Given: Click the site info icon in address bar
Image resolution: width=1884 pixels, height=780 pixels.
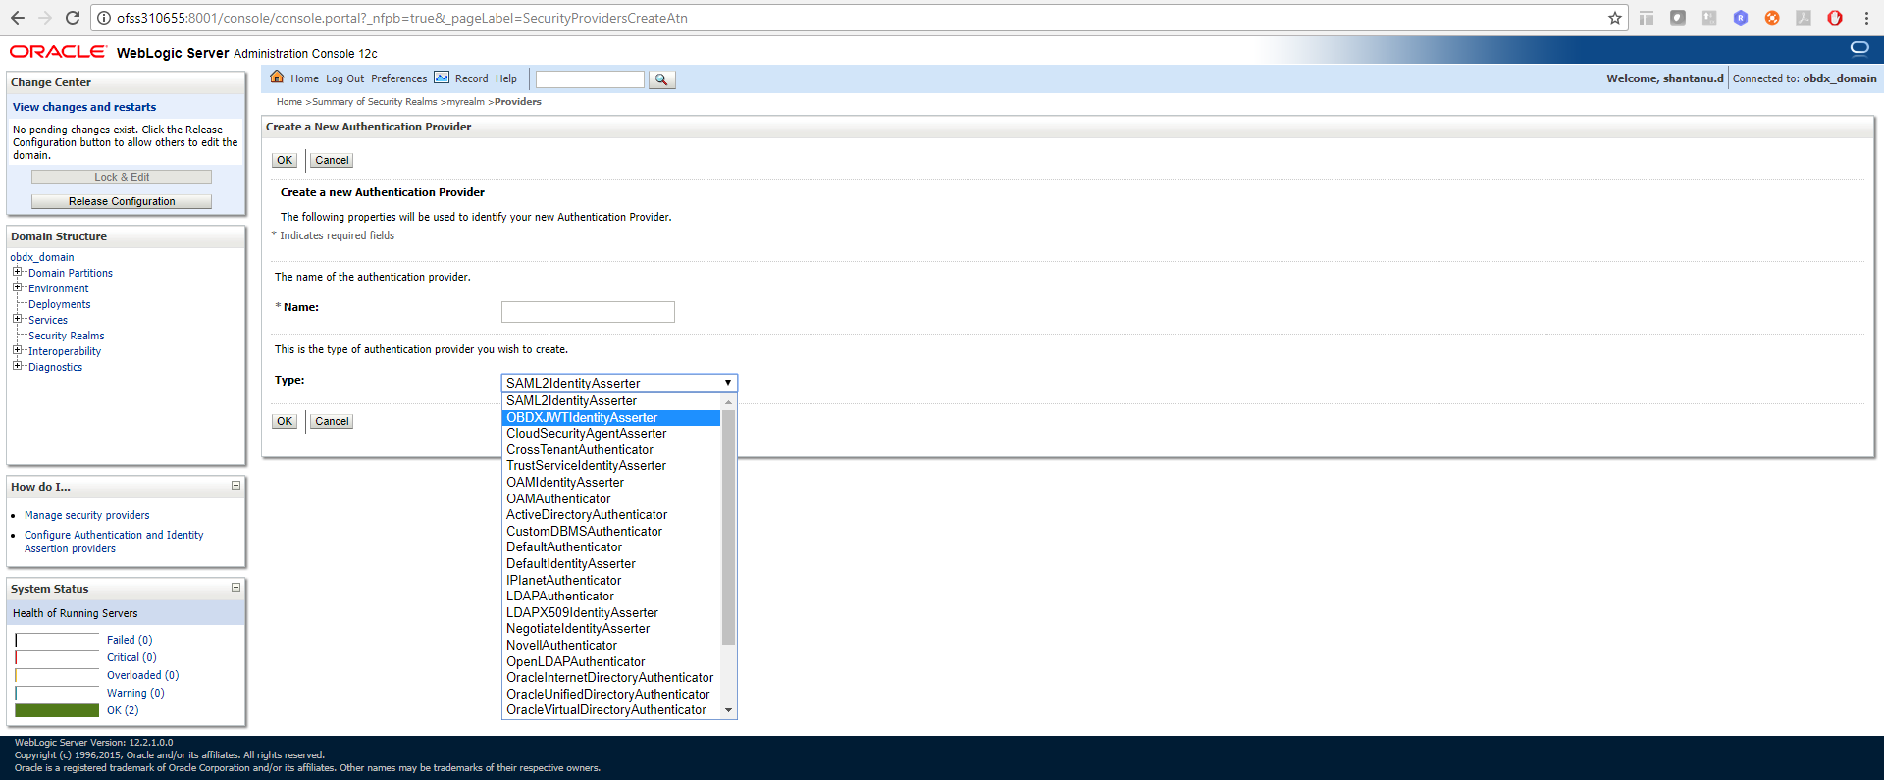Looking at the screenshot, I should click(104, 18).
